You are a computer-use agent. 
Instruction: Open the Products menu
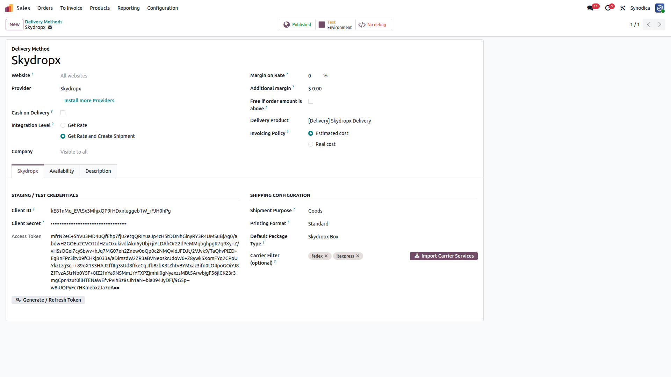pos(100,8)
